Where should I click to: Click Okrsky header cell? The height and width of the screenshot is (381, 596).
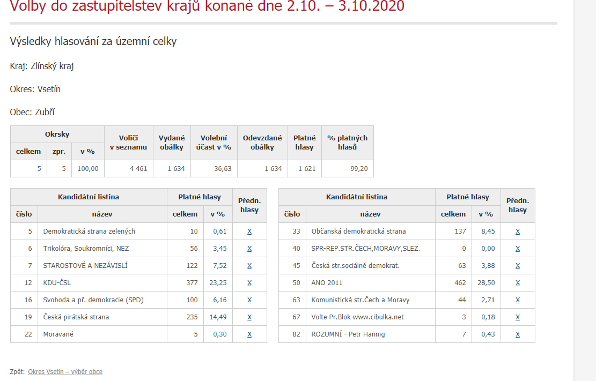pyautogui.click(x=57, y=134)
